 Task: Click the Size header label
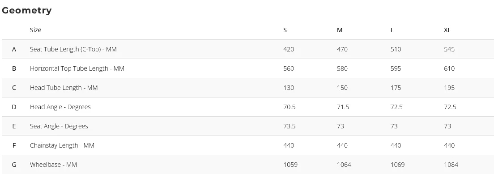36,30
